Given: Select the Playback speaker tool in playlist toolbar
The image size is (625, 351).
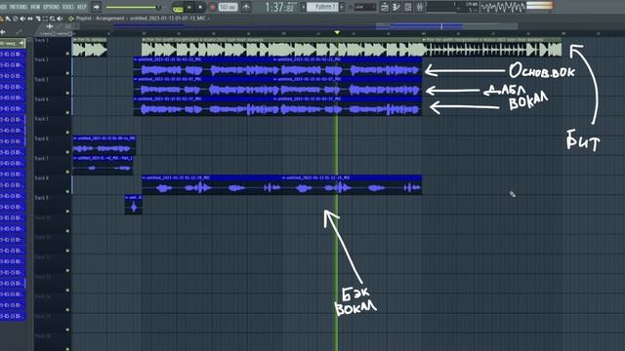Looking at the screenshot, I should 60,19.
